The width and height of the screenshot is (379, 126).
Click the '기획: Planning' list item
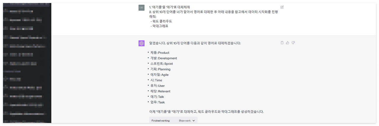pos(160,69)
